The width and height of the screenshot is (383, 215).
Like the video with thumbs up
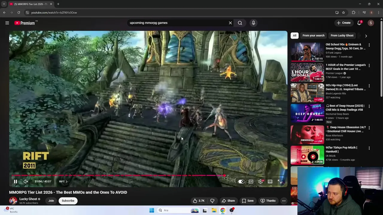[x=199, y=201]
